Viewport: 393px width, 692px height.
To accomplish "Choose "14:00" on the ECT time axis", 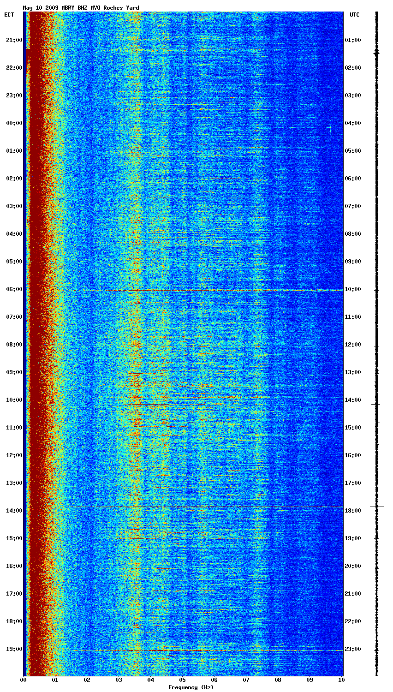I will [x=14, y=511].
